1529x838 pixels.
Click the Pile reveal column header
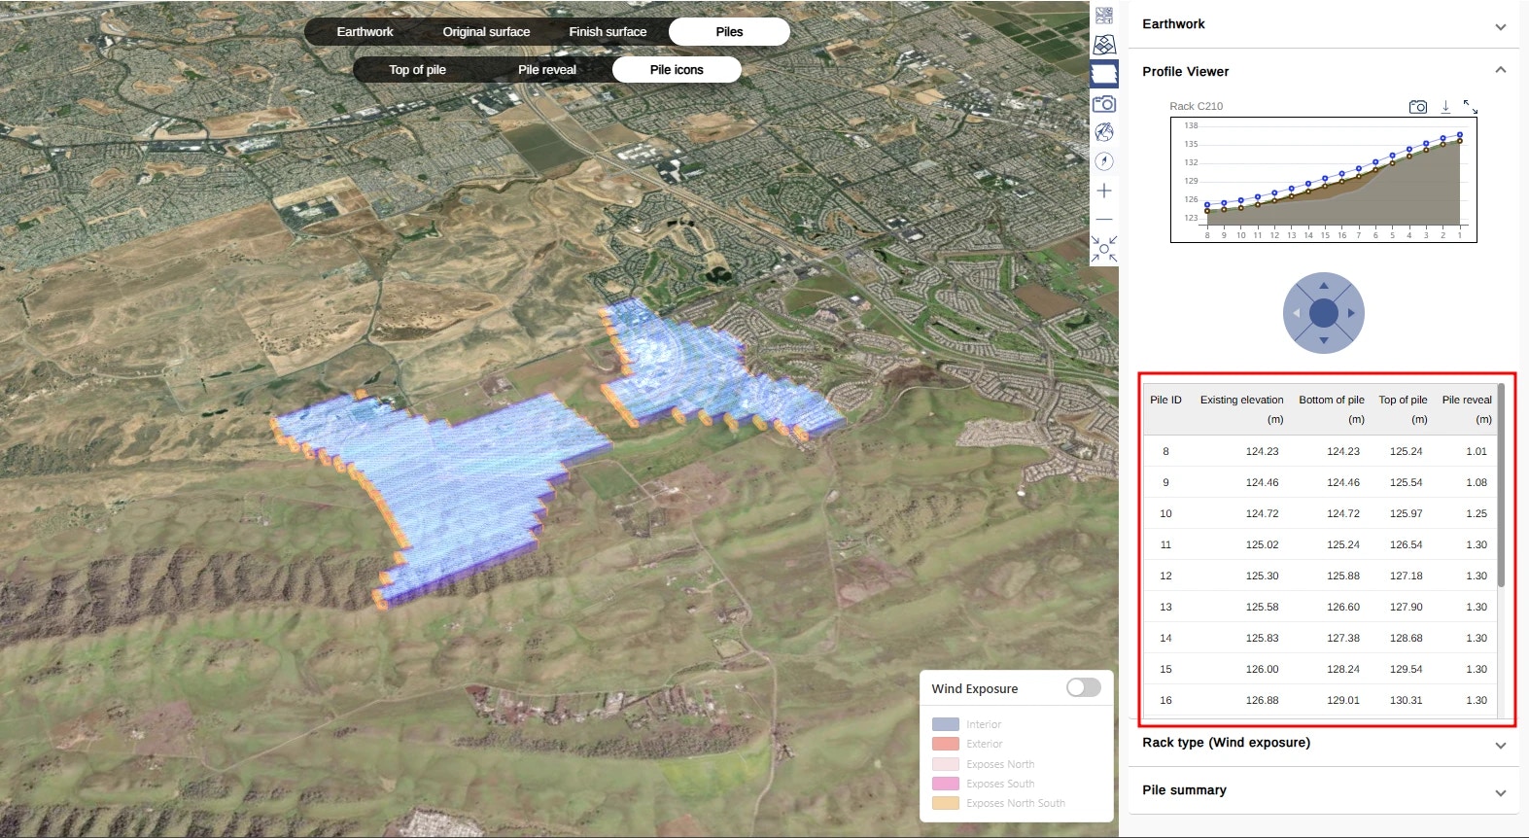pyautogui.click(x=1467, y=409)
